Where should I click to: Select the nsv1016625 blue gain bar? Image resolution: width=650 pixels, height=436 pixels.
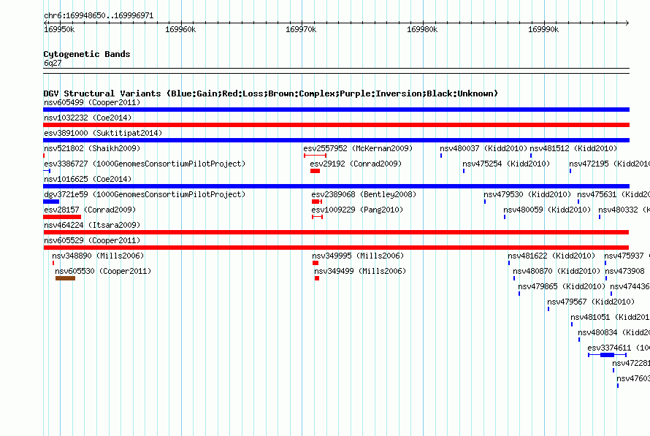336,186
